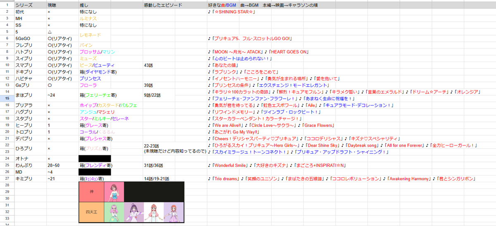Click the orange 四天王 tier label
The width and height of the screenshot is (496, 226).
[91, 212]
